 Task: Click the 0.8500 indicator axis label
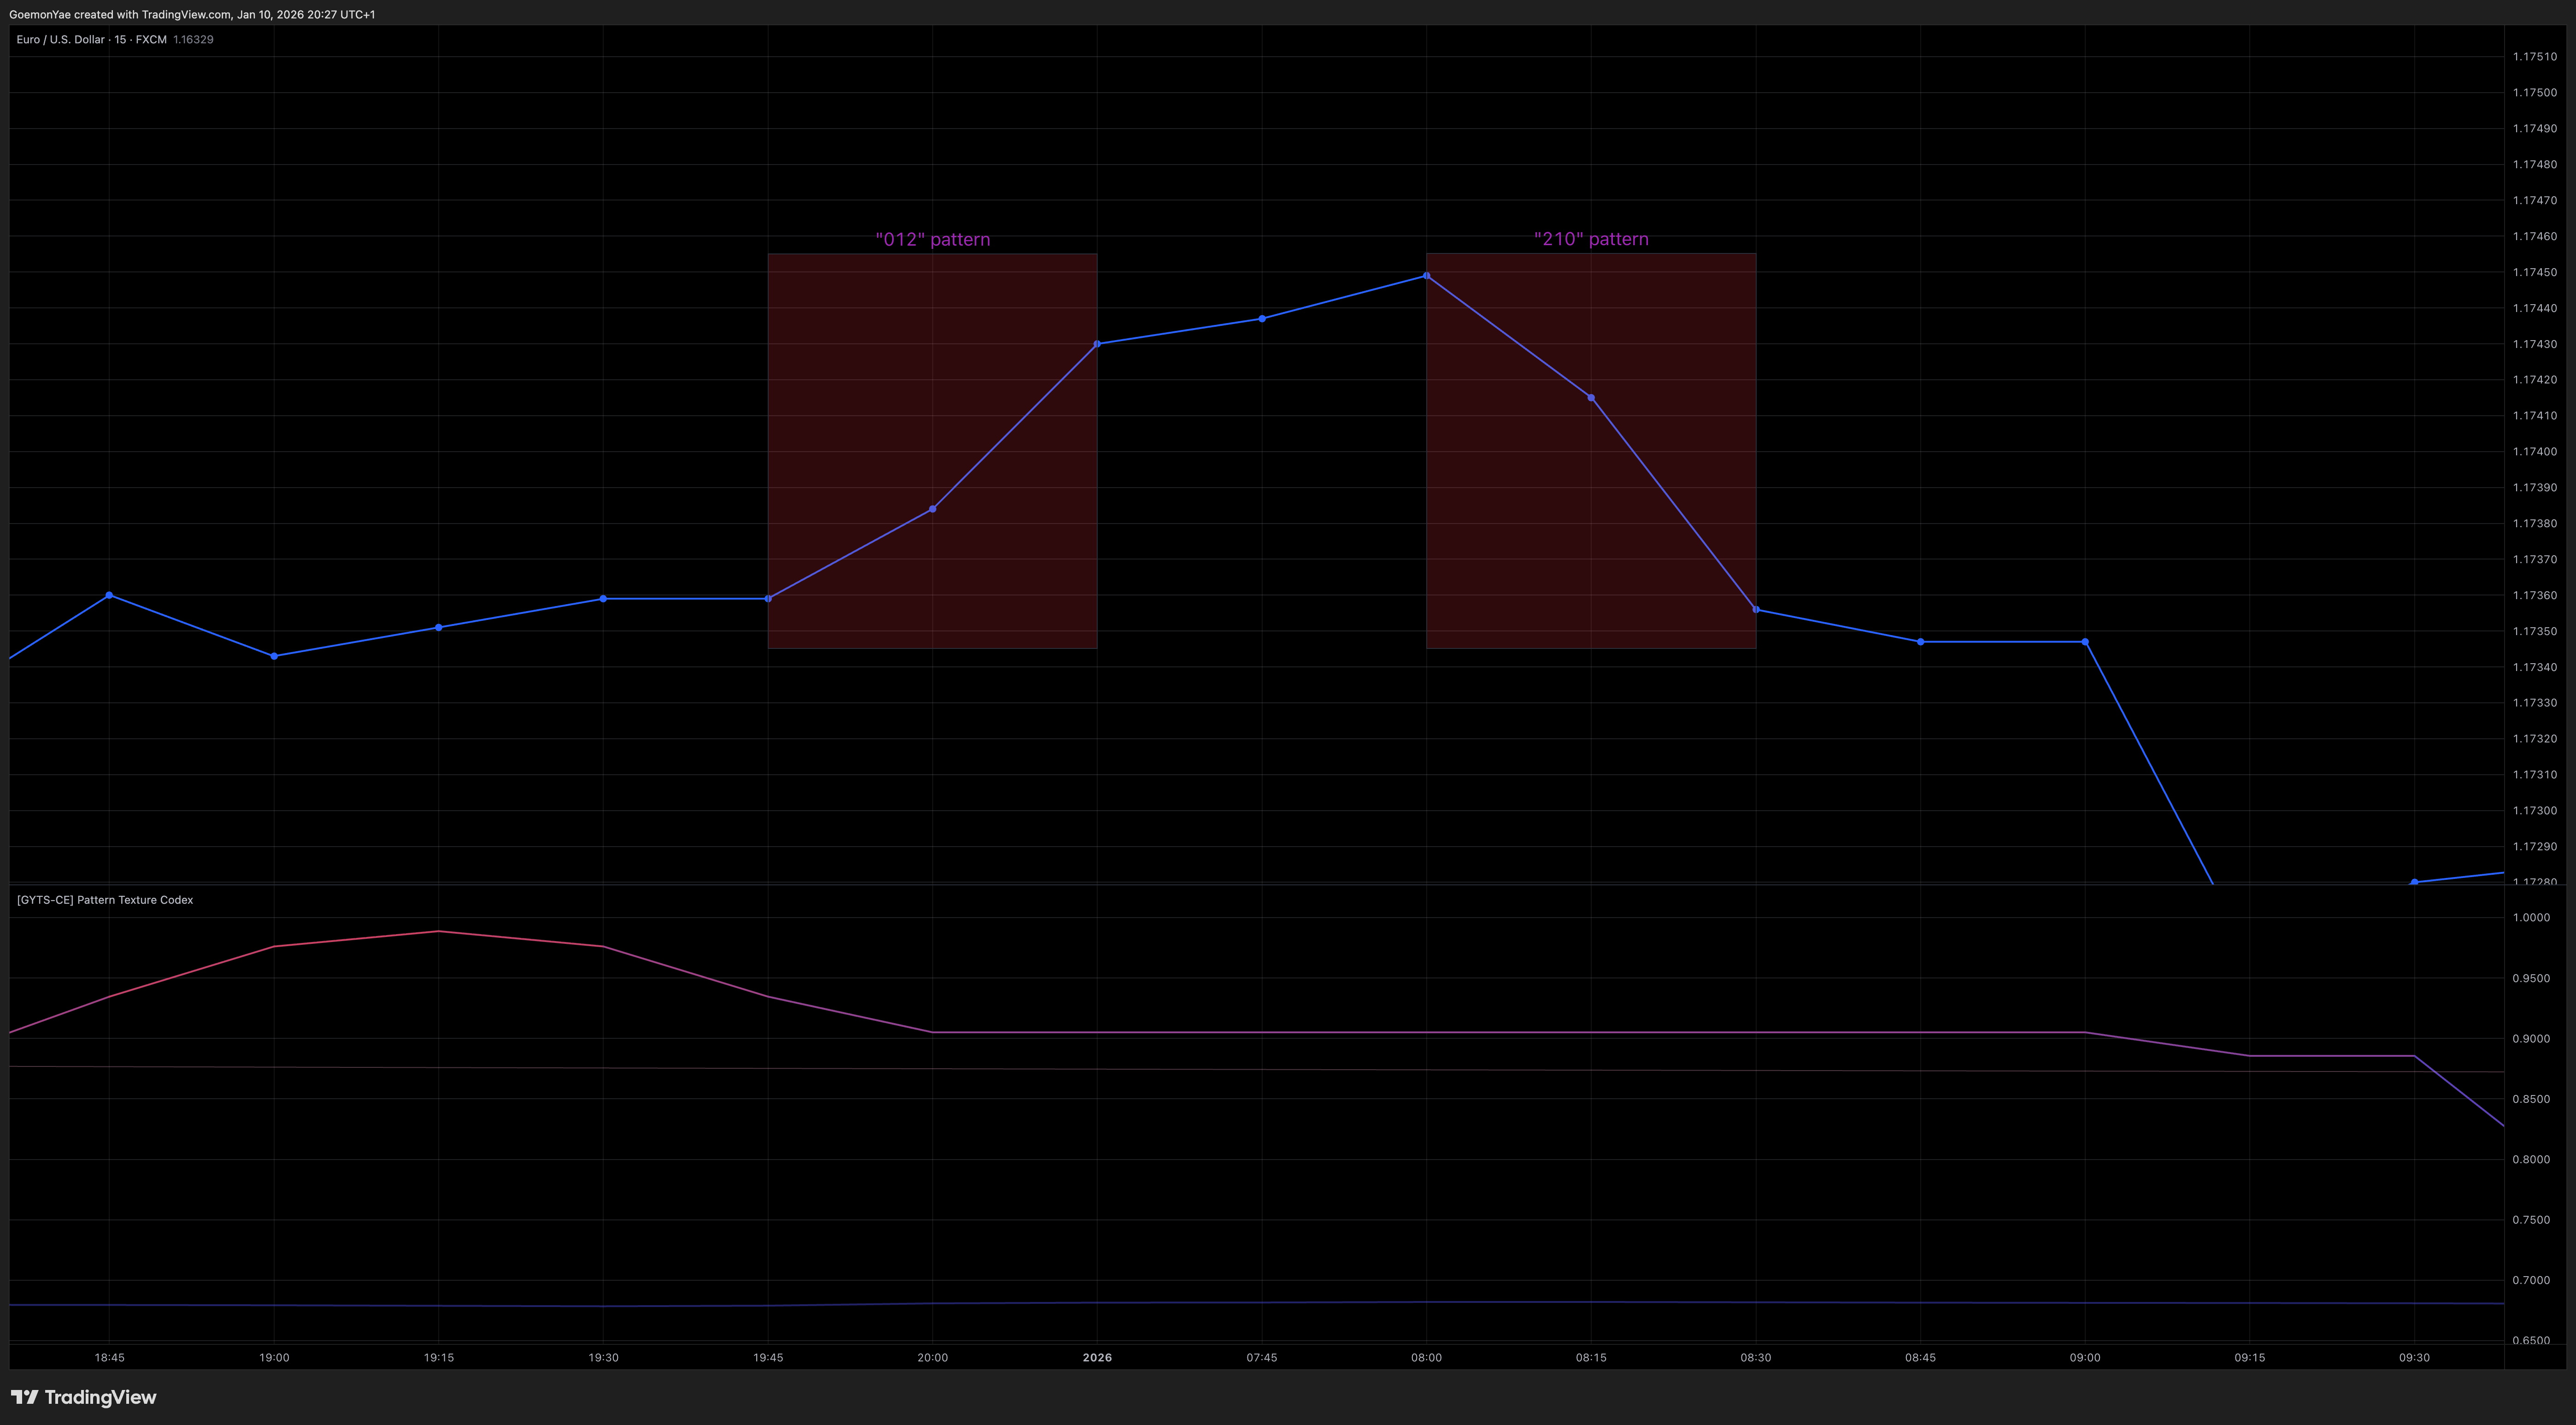tap(2530, 1099)
